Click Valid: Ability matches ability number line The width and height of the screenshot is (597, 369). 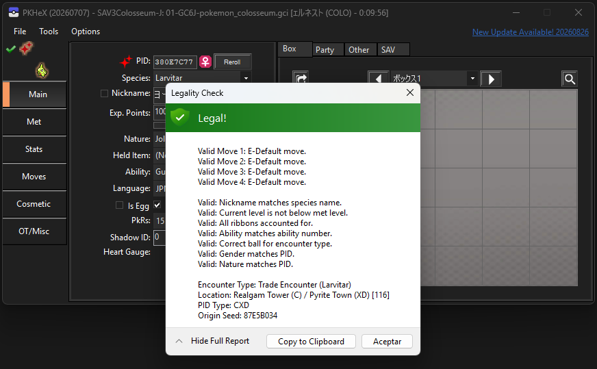tap(265, 233)
